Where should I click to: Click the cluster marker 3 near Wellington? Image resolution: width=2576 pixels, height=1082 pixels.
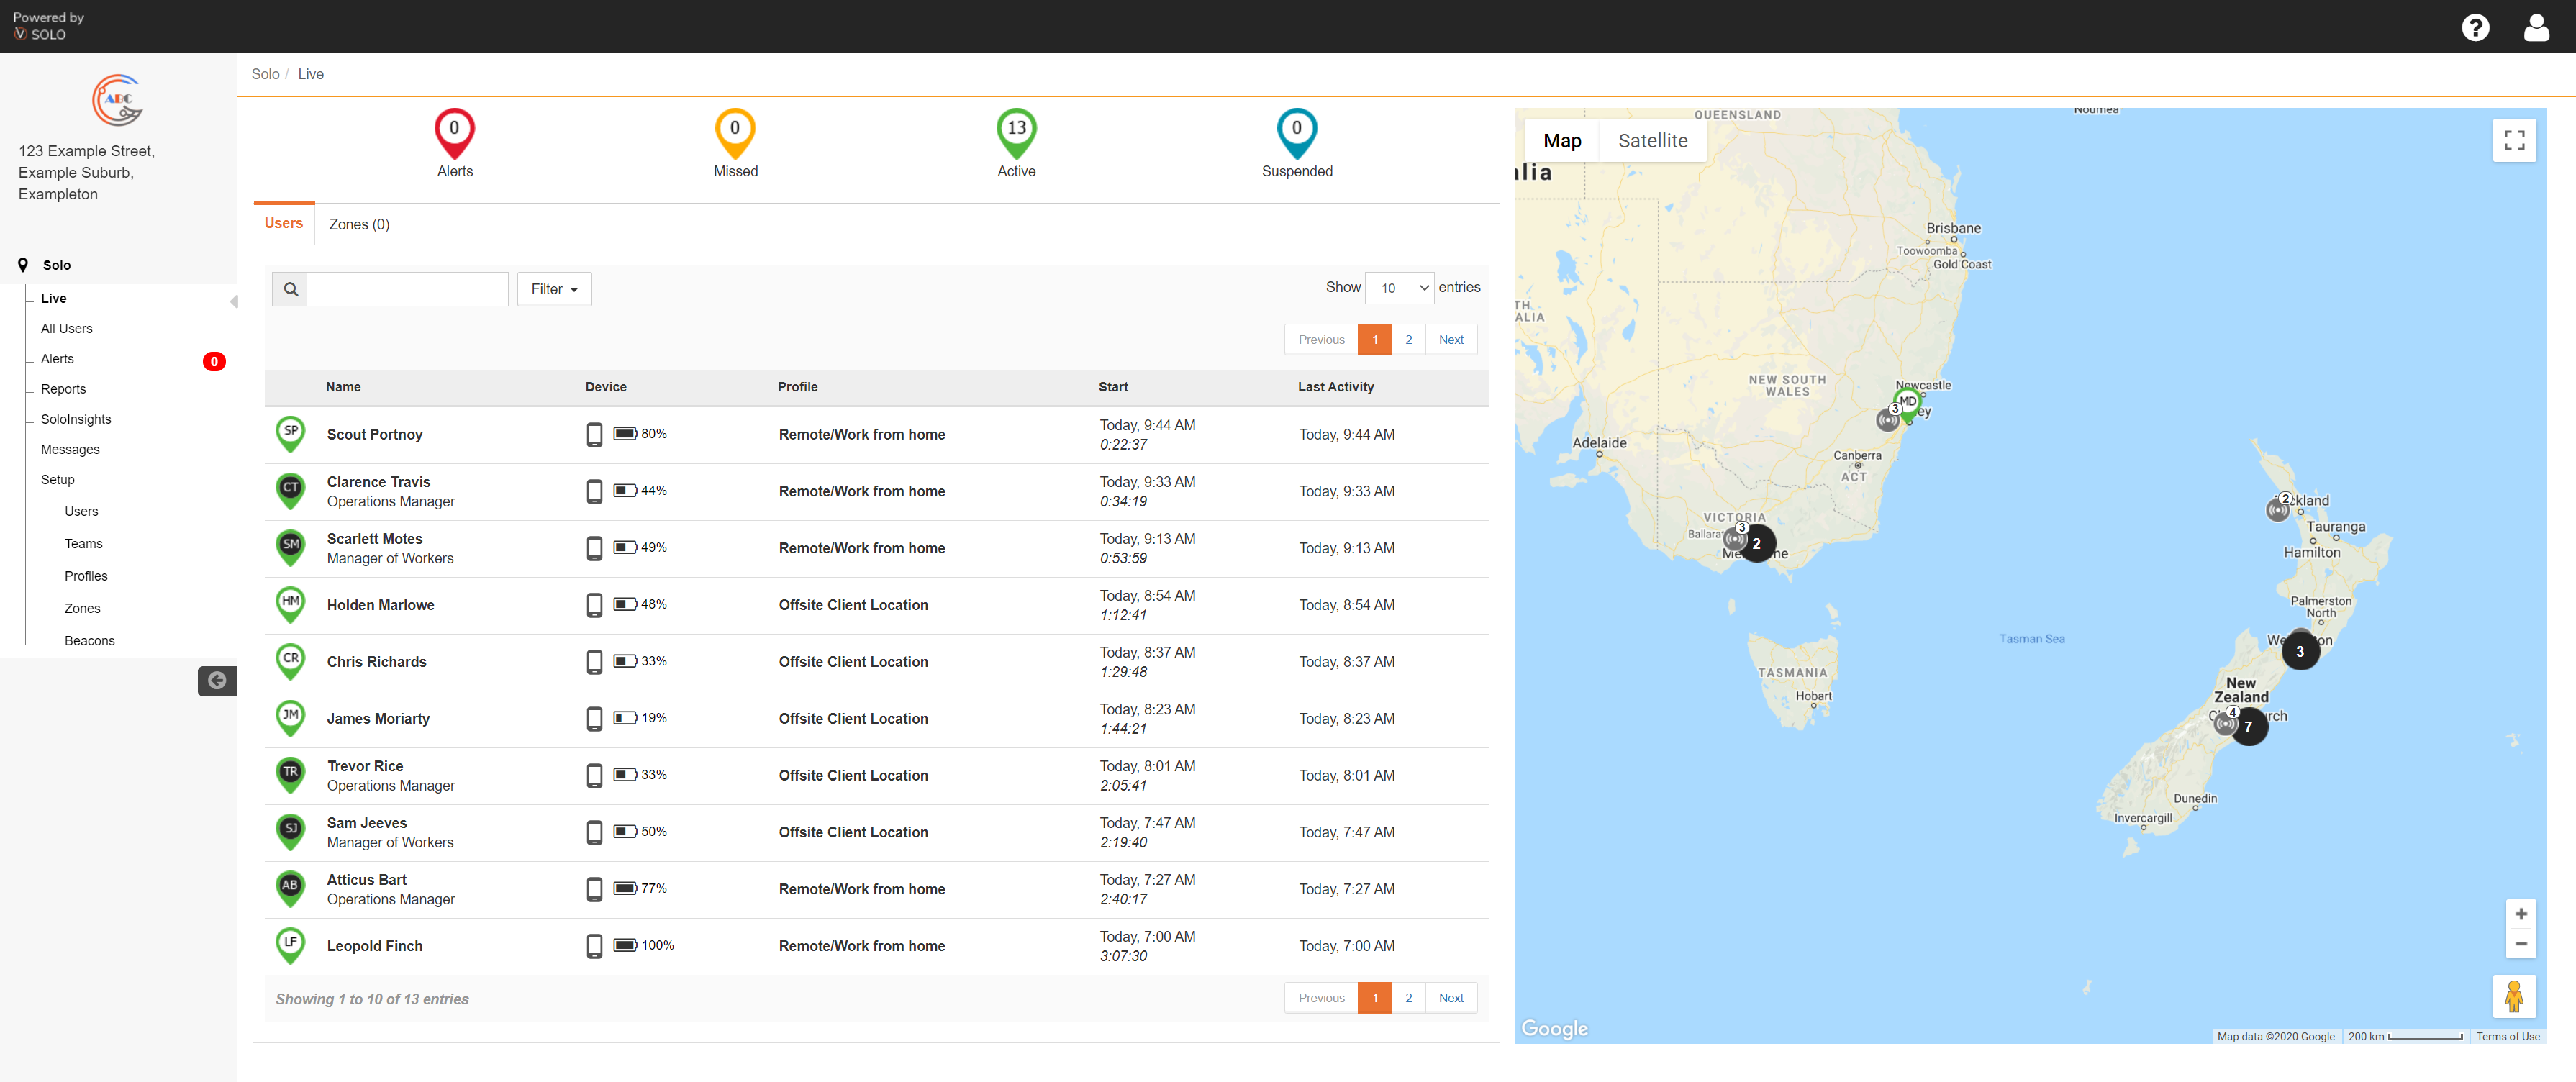pyautogui.click(x=2300, y=652)
